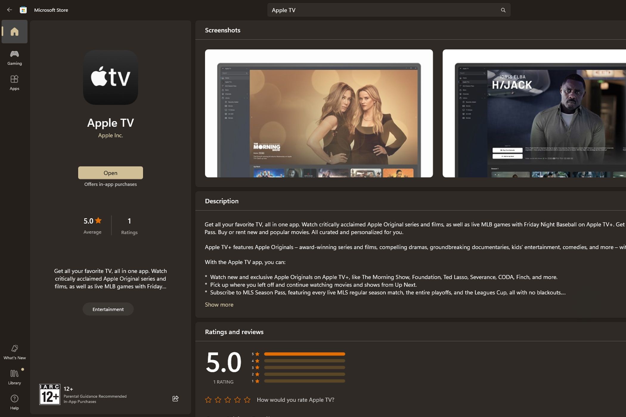Click the 'Apple TV' app title
The height and width of the screenshot is (417, 626).
point(111,123)
